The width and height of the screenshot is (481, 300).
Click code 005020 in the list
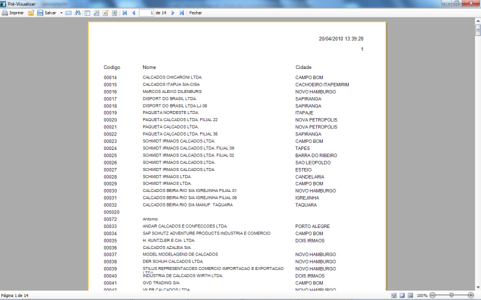[x=112, y=212]
